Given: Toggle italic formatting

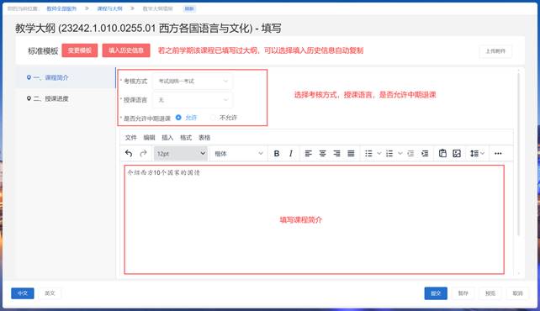Looking at the screenshot, I should click(291, 154).
